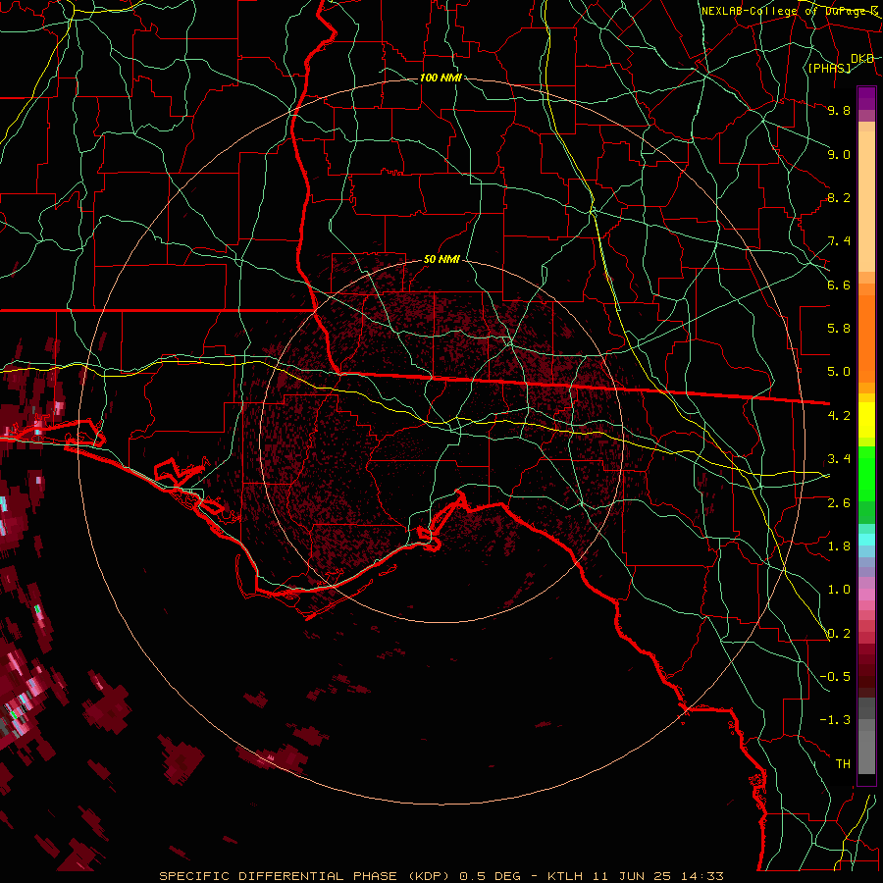
Task: Click the 9.8 value on the color scale
Action: click(x=839, y=110)
